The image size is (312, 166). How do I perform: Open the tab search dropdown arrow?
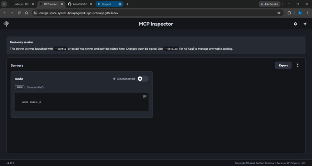point(4,4)
